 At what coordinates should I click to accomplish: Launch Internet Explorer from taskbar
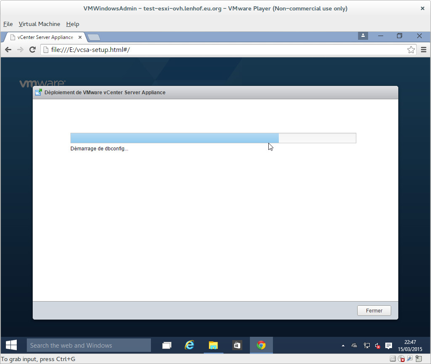190,345
